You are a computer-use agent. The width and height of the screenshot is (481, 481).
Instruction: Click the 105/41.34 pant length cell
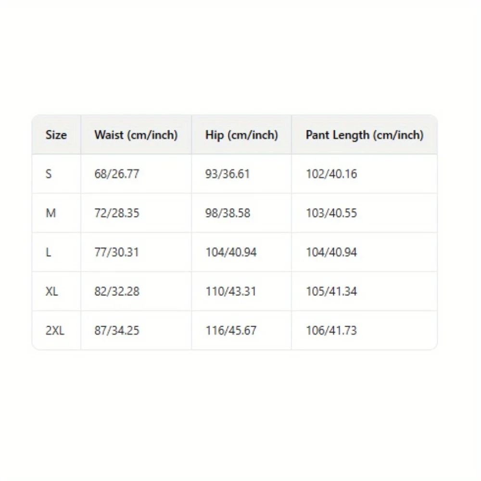tap(331, 291)
